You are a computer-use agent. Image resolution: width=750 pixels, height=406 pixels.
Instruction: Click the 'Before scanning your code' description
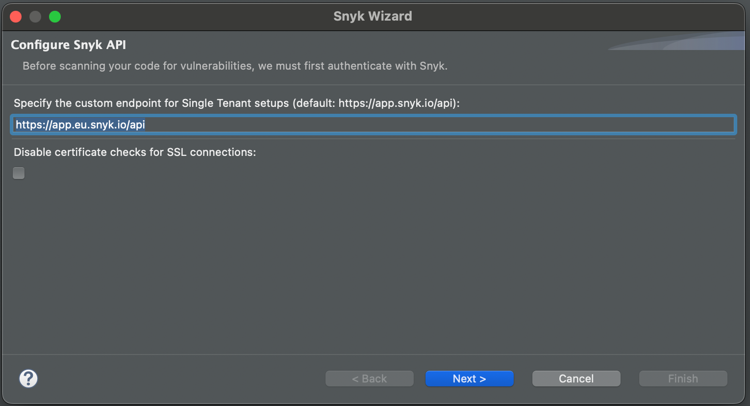pos(235,66)
